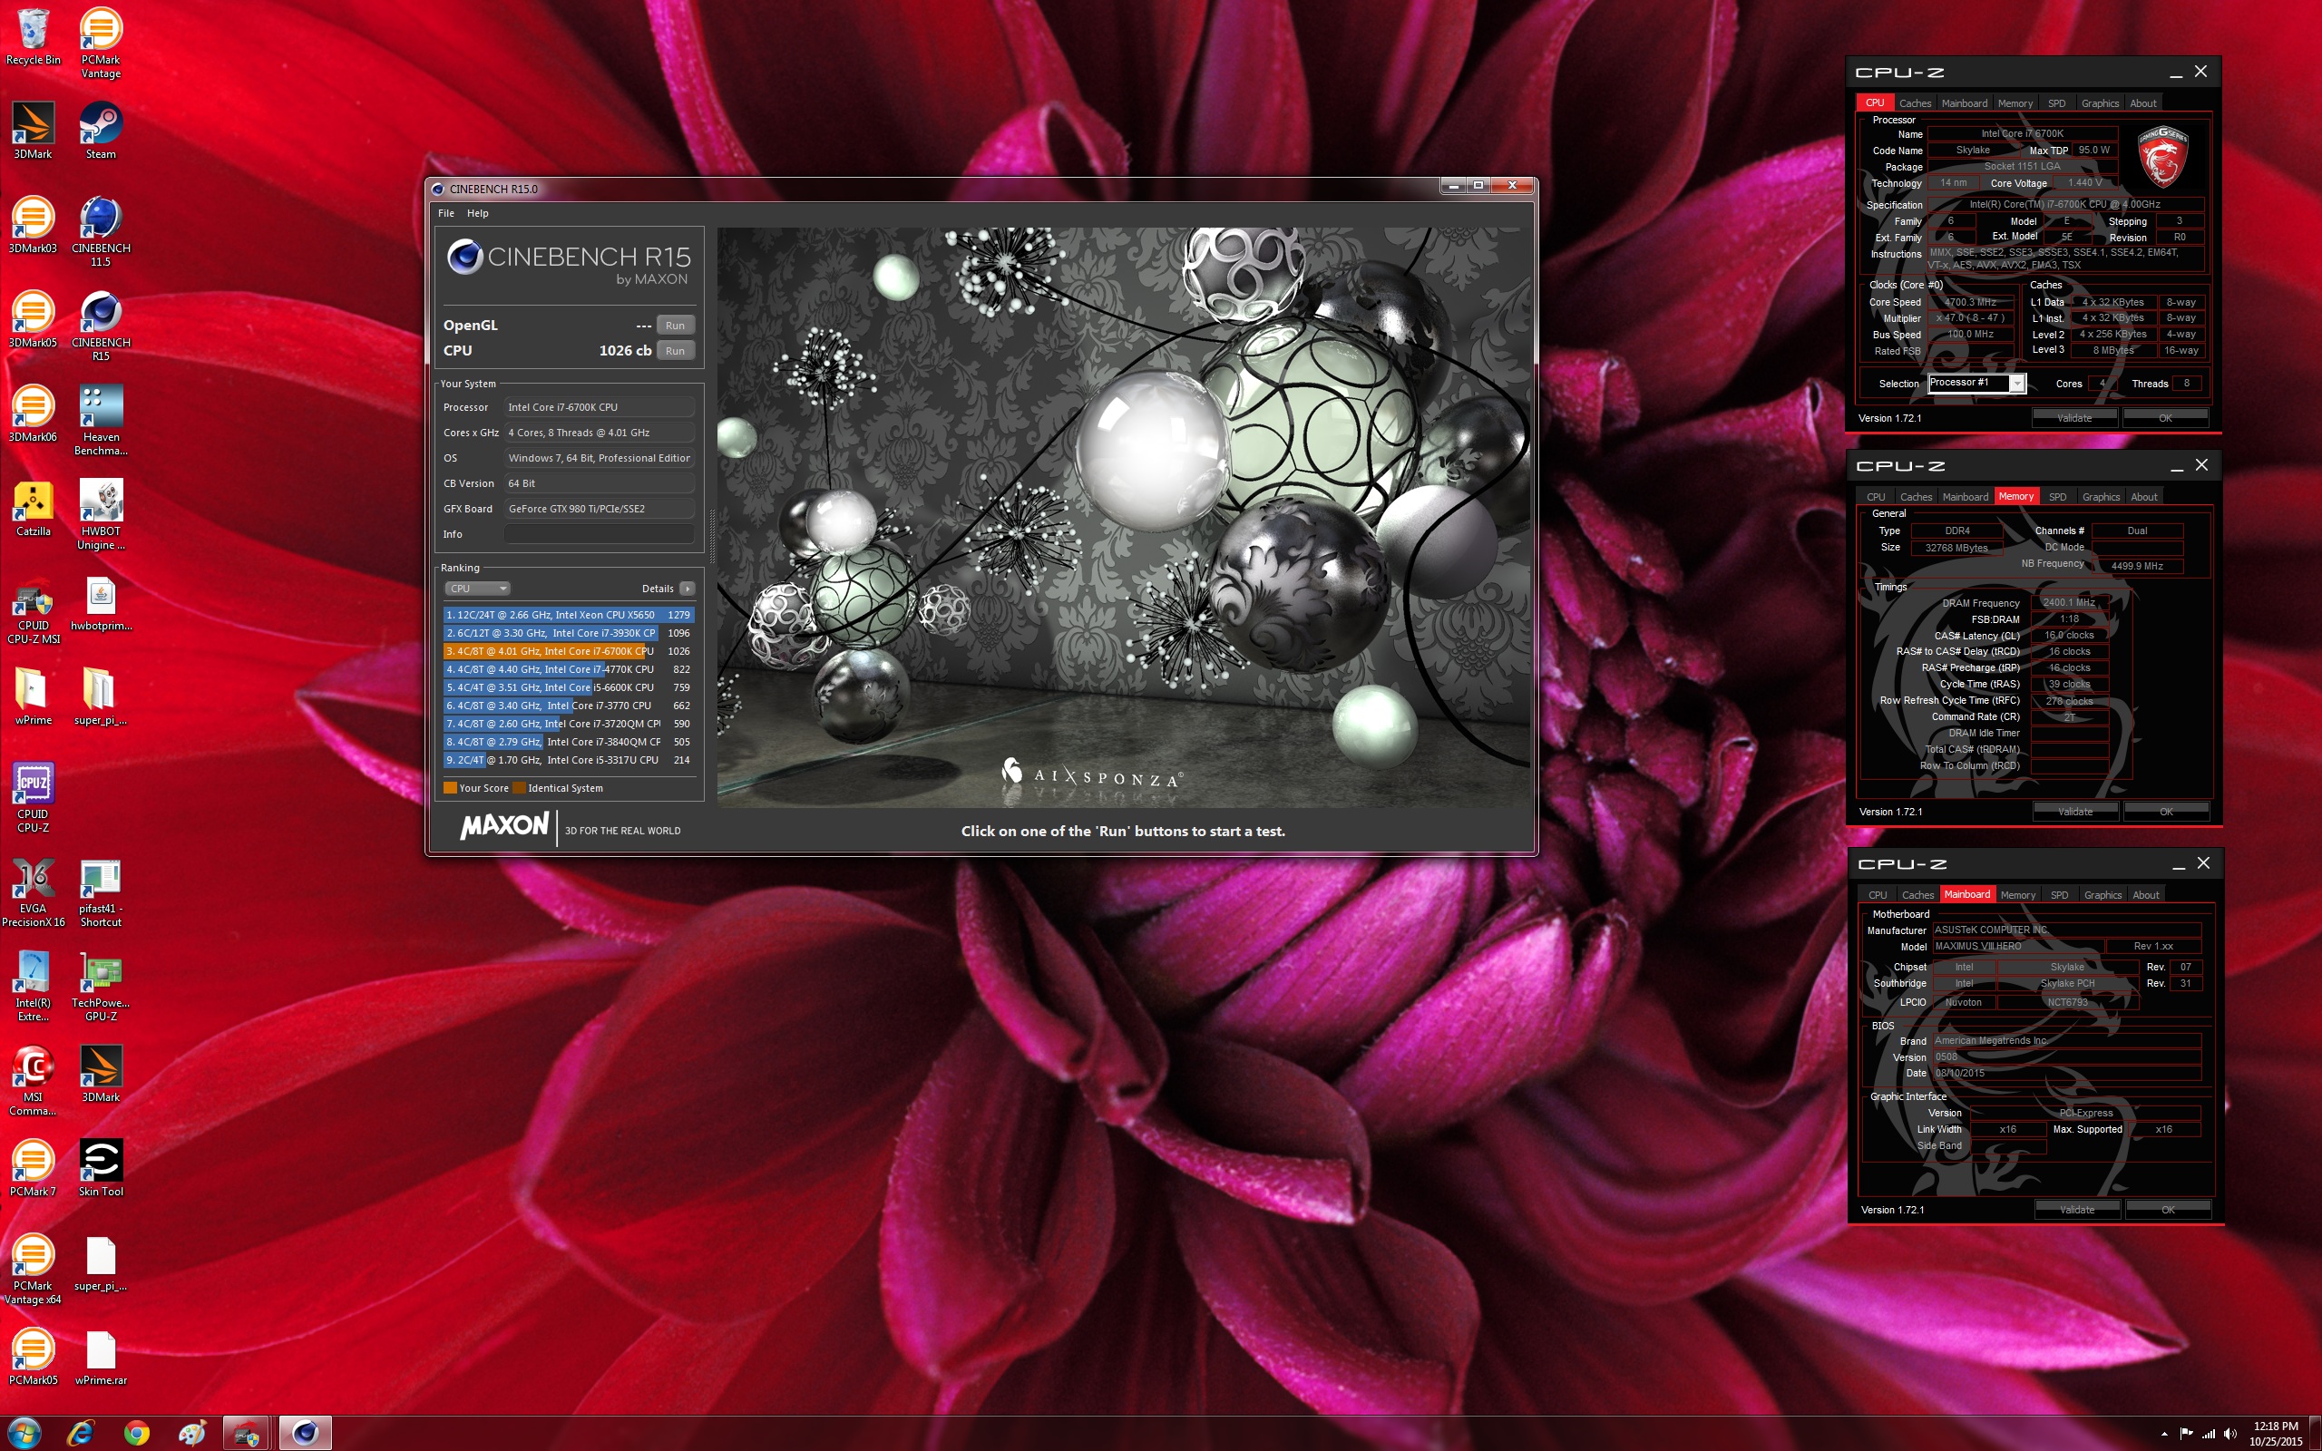Select ranking row Core i5-3317U with 214
The width and height of the screenshot is (2322, 1451).
(568, 759)
